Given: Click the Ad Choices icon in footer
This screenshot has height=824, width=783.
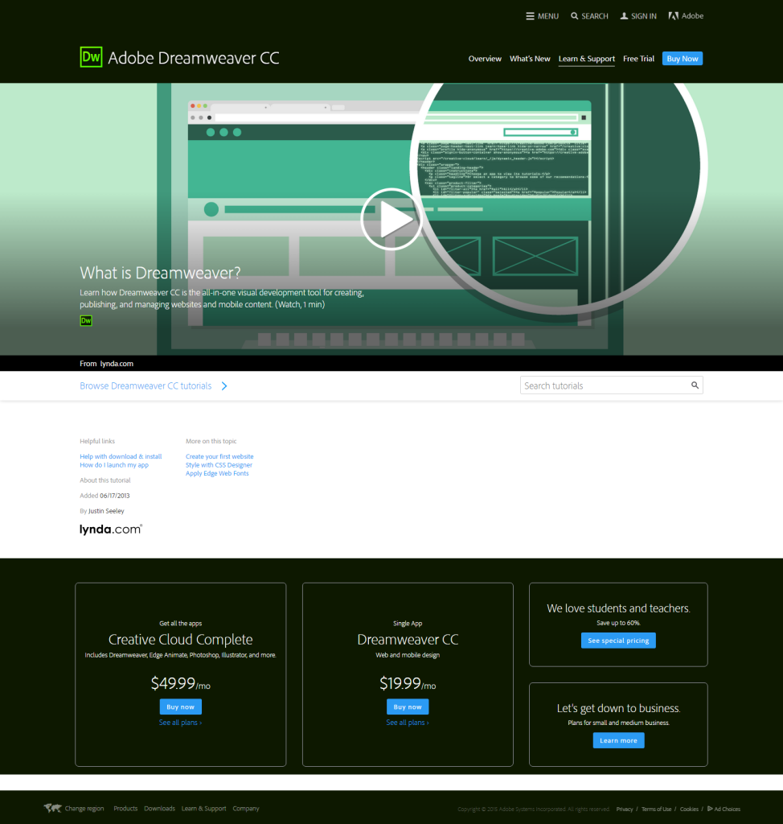Looking at the screenshot, I should coord(710,809).
